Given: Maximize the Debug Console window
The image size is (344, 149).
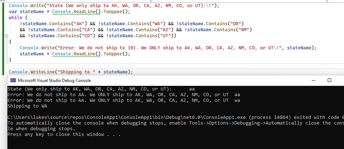Looking at the screenshot, I should (x=329, y=80).
